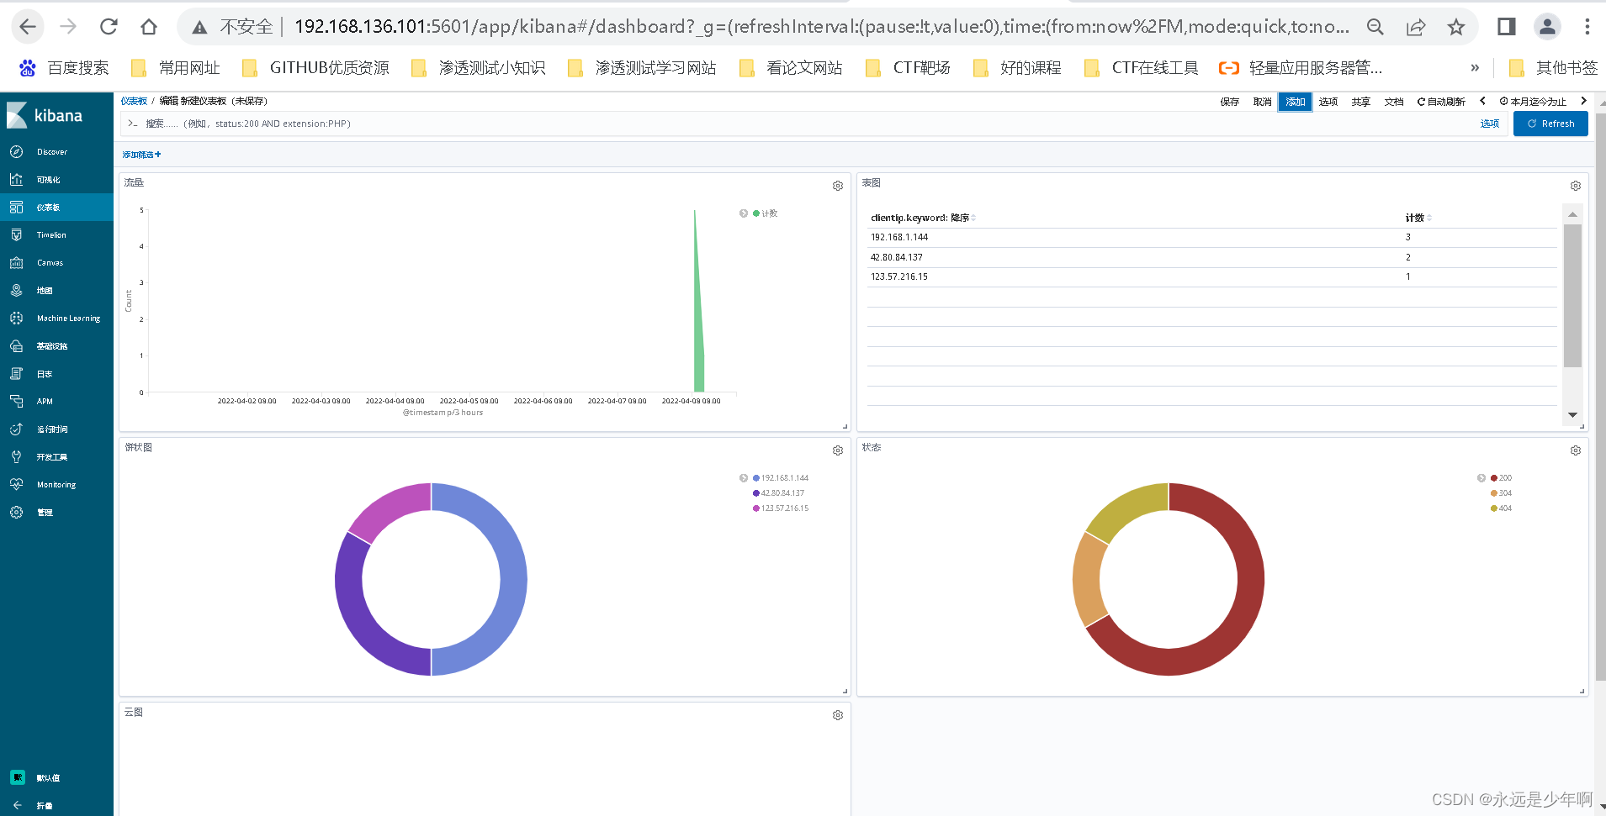The image size is (1606, 816).
Task: Toggle the 流量 chart legend
Action: [744, 213]
